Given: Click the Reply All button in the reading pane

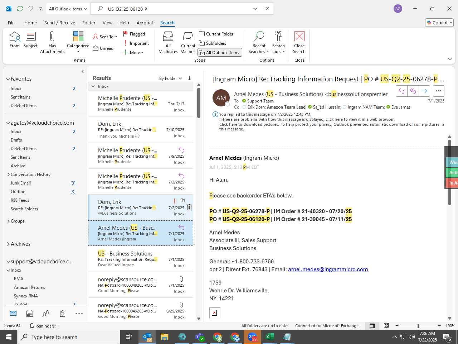Looking at the screenshot, I should (413, 91).
